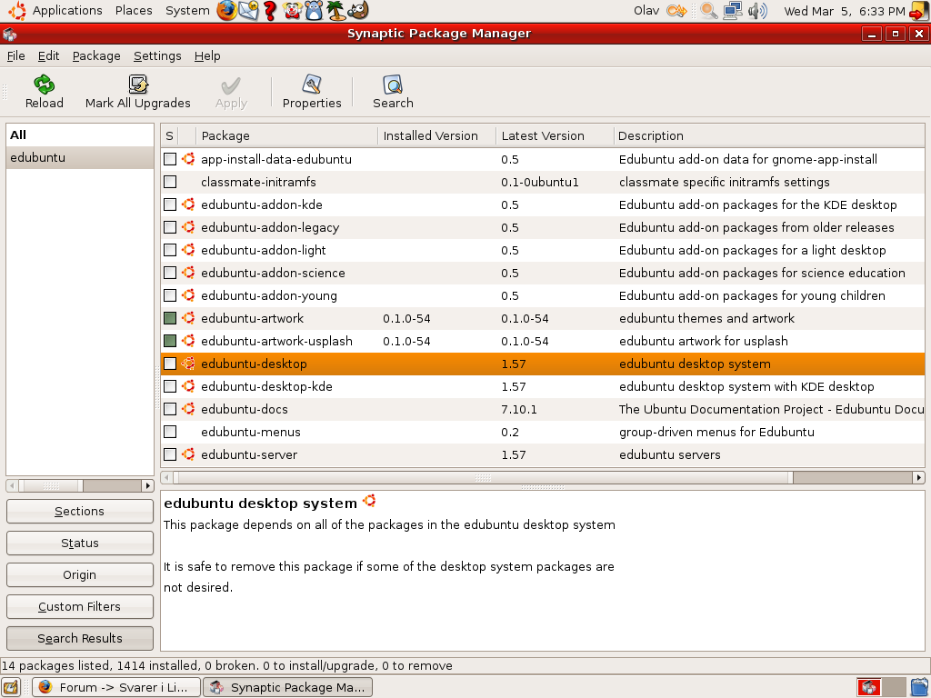Click the Origin filter button
The image size is (931, 698).
coord(80,574)
